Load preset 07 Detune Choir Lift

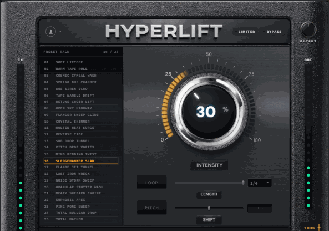pyautogui.click(x=81, y=102)
